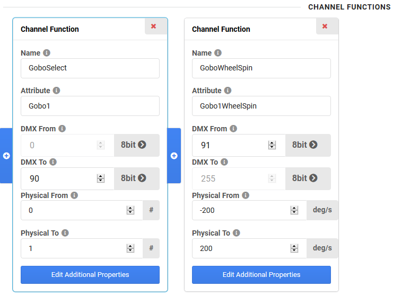Viewport: 393px width, 296px height.
Task: Step the Physical From -200 deg/s value
Action: [294, 210]
